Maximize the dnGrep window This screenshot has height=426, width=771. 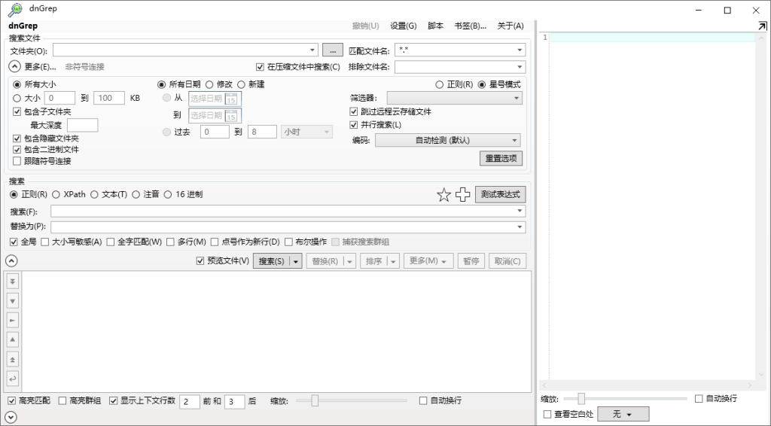pos(728,10)
